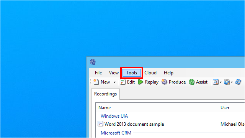Click the Produce button label
This screenshot has width=245, height=138.
point(177,82)
